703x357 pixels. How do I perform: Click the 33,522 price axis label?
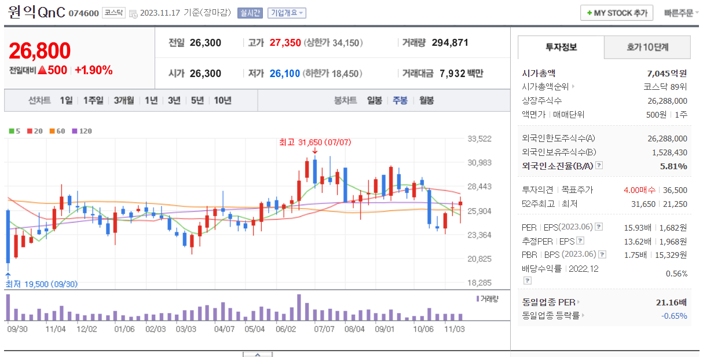point(479,139)
